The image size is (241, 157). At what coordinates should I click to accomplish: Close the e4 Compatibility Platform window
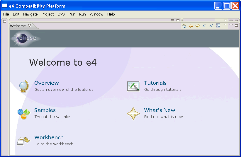tap(235, 6)
